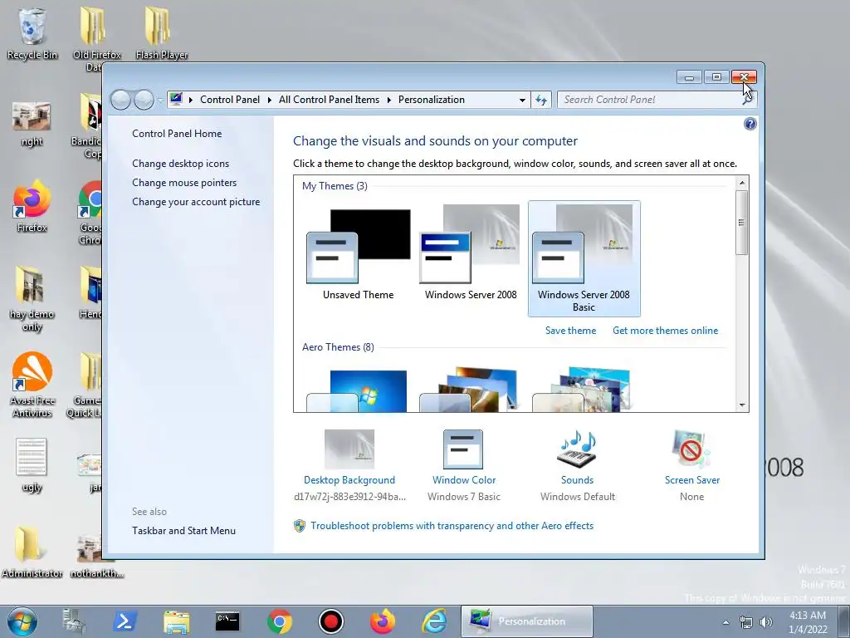850x638 pixels.
Task: Click the magnifier in Search Control Panel
Action: click(747, 100)
